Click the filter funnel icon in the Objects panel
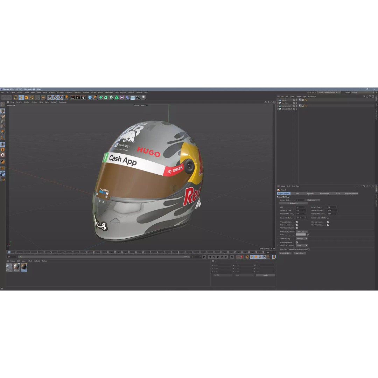Screen dimensions: 378x378 pos(370,96)
